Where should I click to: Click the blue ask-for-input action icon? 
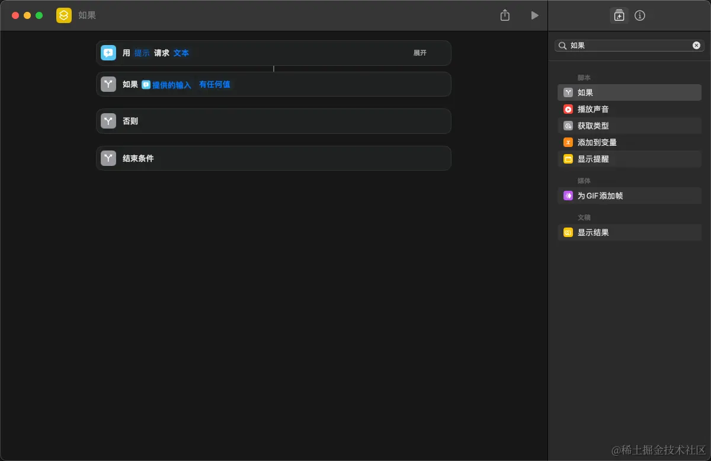108,53
